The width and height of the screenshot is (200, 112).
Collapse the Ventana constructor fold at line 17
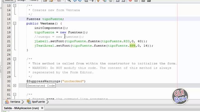[x=15, y=23]
